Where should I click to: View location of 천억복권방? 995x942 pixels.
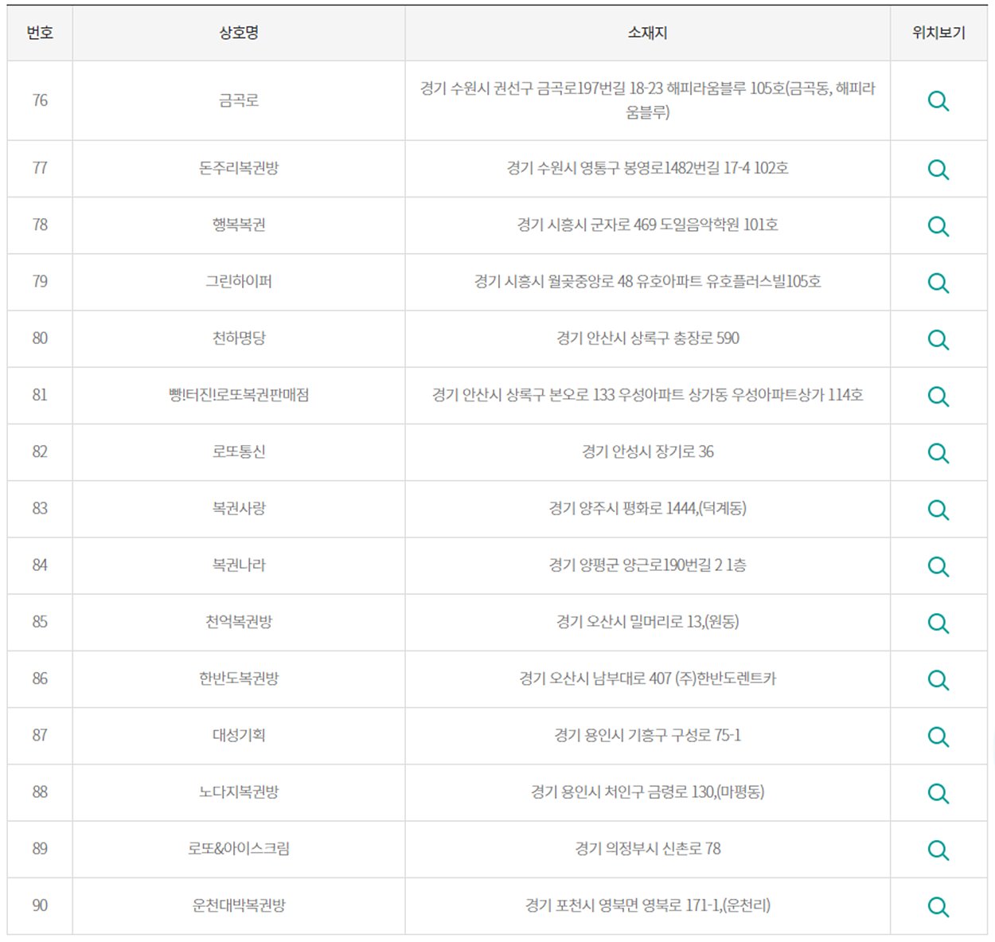point(938,623)
